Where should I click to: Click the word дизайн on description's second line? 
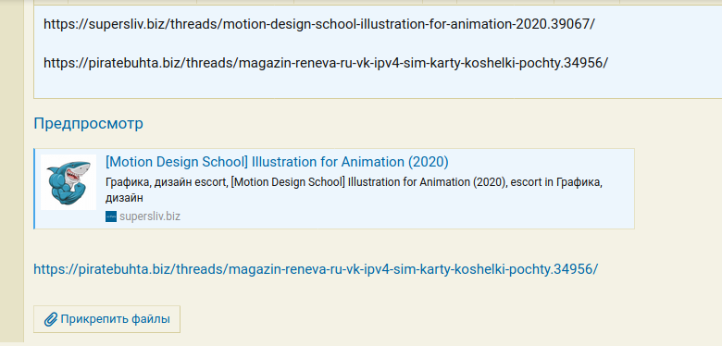click(124, 198)
